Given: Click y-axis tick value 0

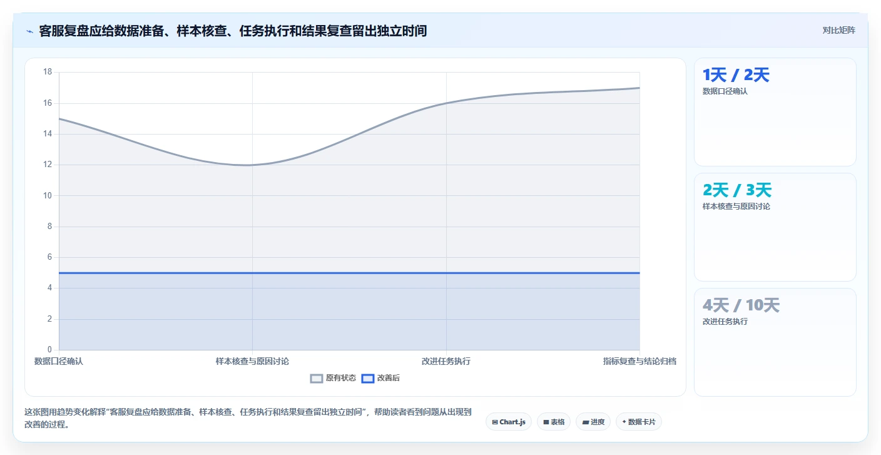Looking at the screenshot, I should [x=50, y=350].
